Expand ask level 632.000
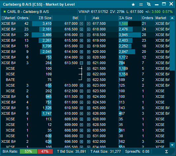Viewport: 176px width, 156px height. point(89,141)
